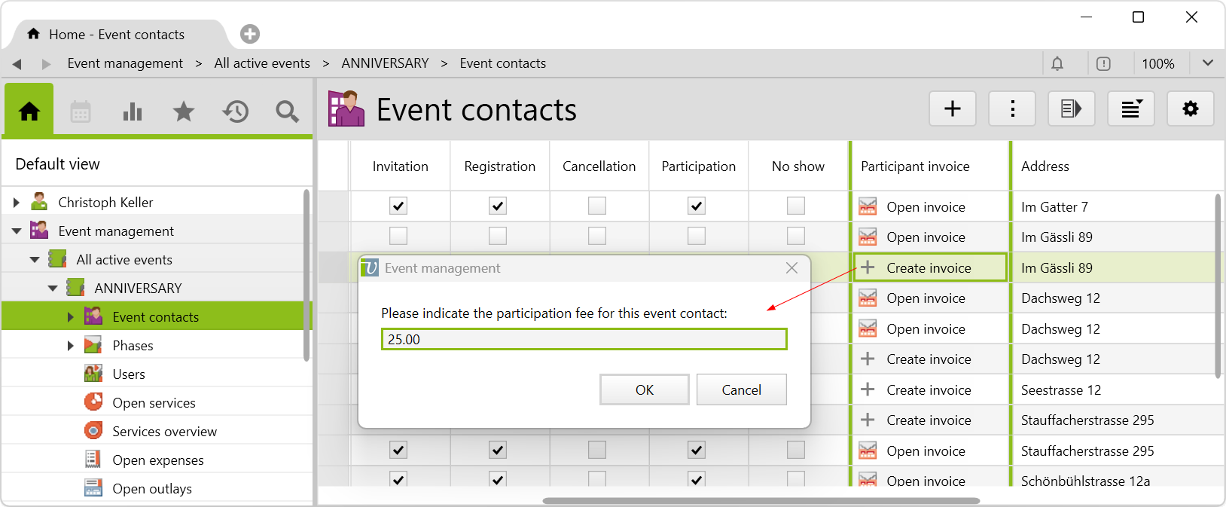
Task: Open the settings gear button
Action: 1190,109
